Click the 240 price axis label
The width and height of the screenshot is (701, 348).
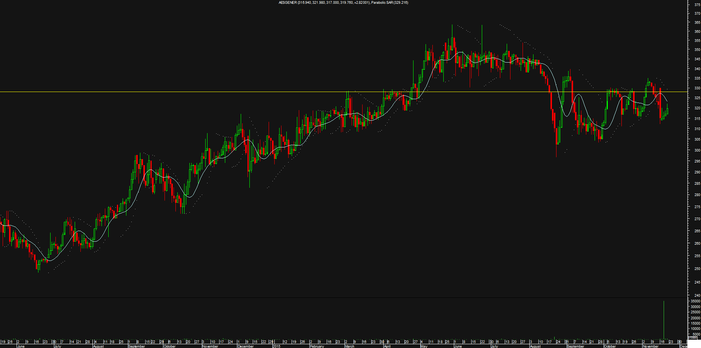(x=697, y=296)
